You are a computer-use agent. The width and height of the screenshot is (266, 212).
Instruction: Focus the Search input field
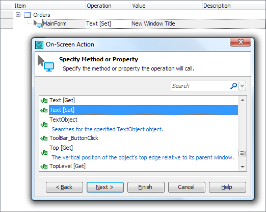200,86
